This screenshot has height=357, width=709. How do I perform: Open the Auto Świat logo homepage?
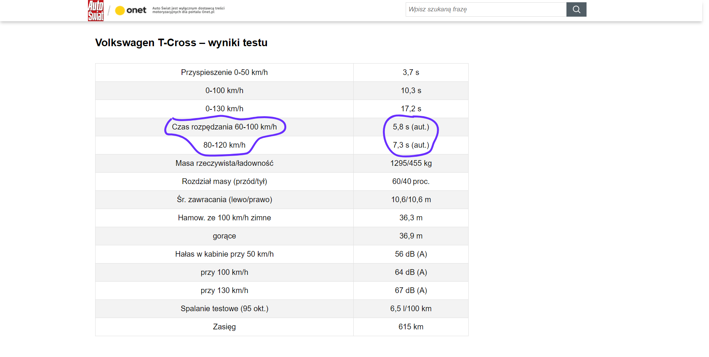tap(96, 10)
